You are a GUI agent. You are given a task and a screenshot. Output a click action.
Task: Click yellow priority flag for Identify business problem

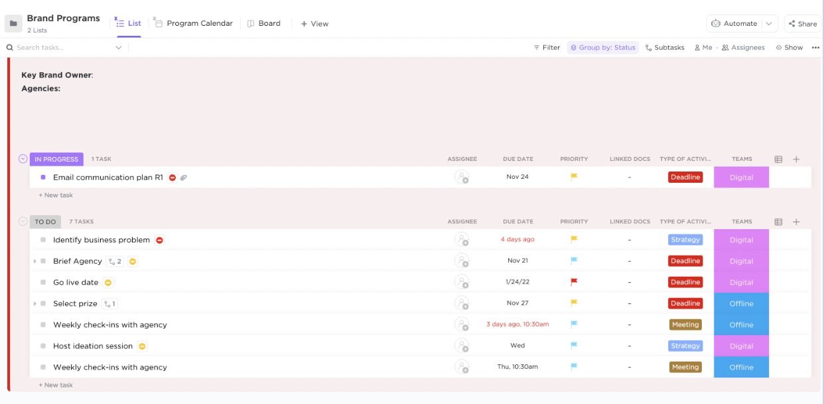[574, 240]
